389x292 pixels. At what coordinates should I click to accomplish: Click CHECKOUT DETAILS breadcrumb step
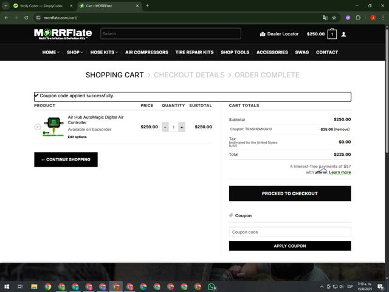click(189, 75)
